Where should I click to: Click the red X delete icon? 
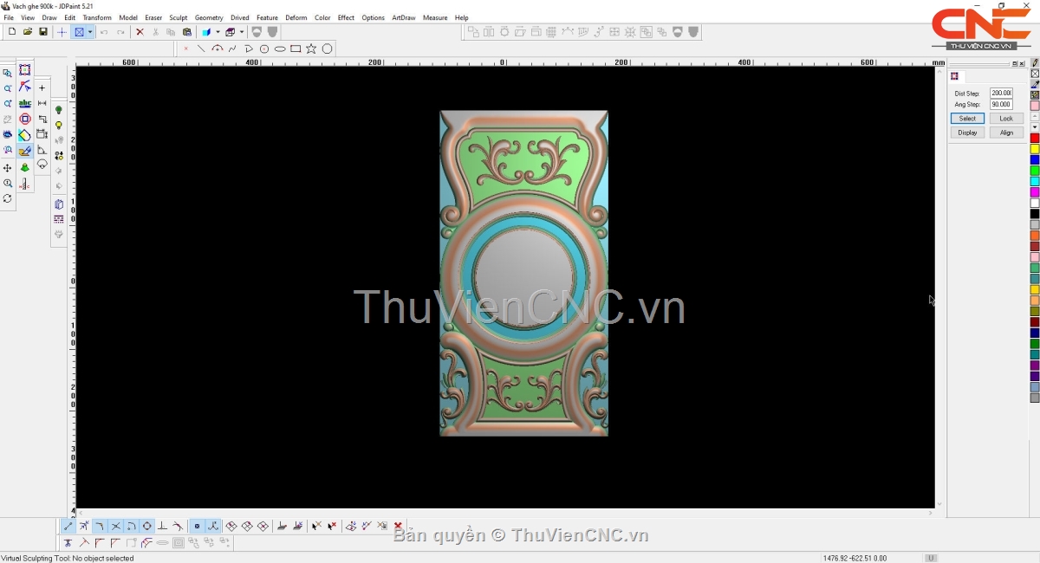(140, 32)
